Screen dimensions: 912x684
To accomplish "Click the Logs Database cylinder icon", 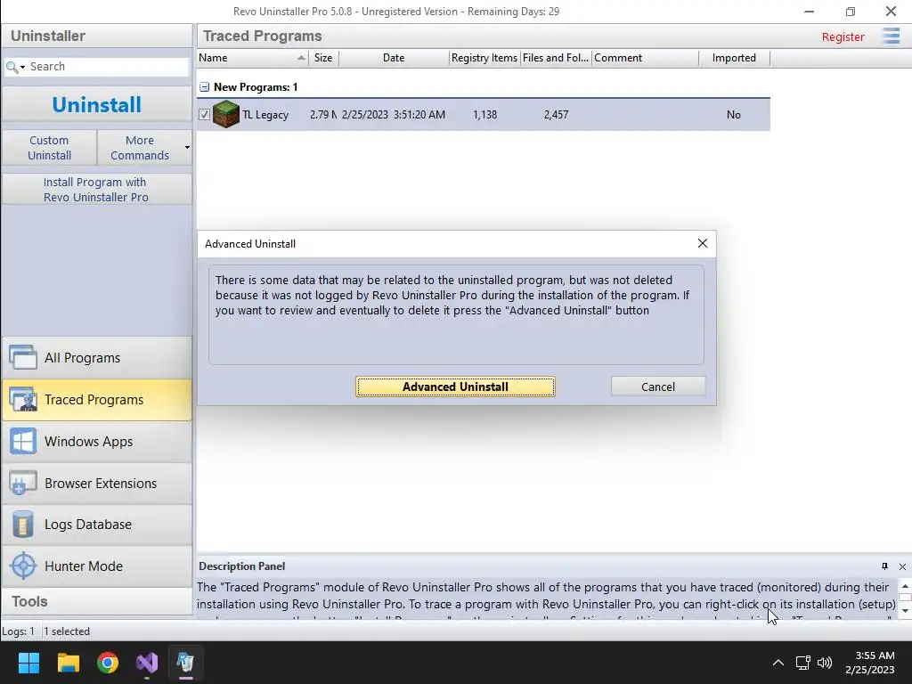I will tap(22, 524).
